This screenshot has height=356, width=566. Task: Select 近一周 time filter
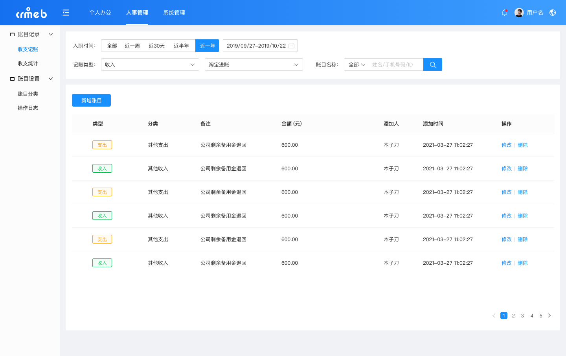(x=132, y=46)
